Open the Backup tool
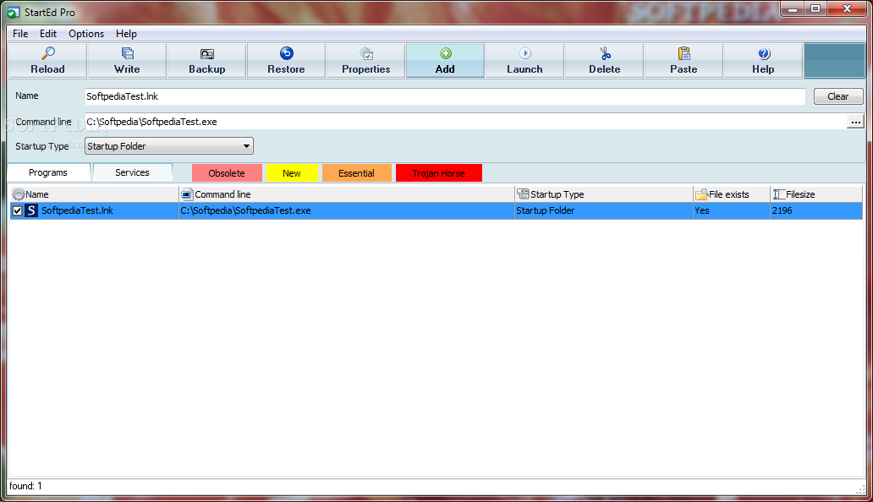The height and width of the screenshot is (502, 873). [207, 61]
